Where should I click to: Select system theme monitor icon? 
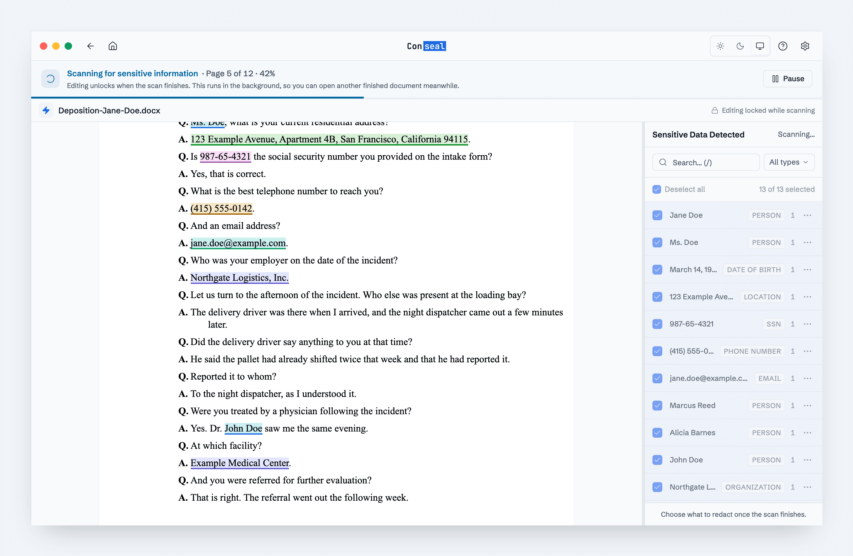(760, 46)
